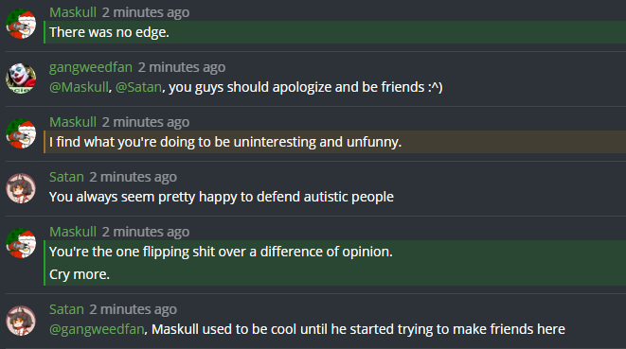Click the @Maskull mention in gangweedfan's message
The width and height of the screenshot is (626, 349).
(x=79, y=87)
